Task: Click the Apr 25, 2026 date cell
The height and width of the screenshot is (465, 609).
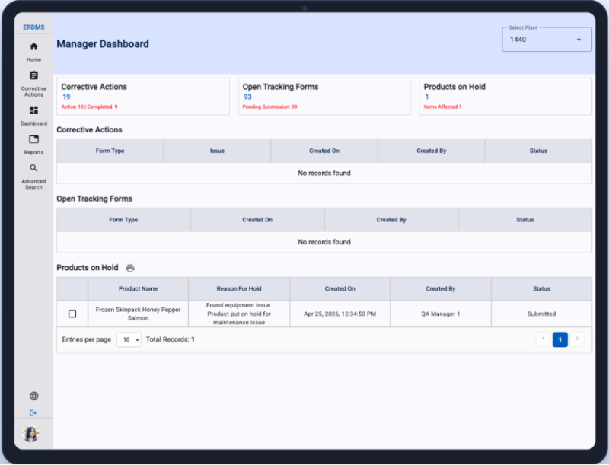Action: coord(340,314)
